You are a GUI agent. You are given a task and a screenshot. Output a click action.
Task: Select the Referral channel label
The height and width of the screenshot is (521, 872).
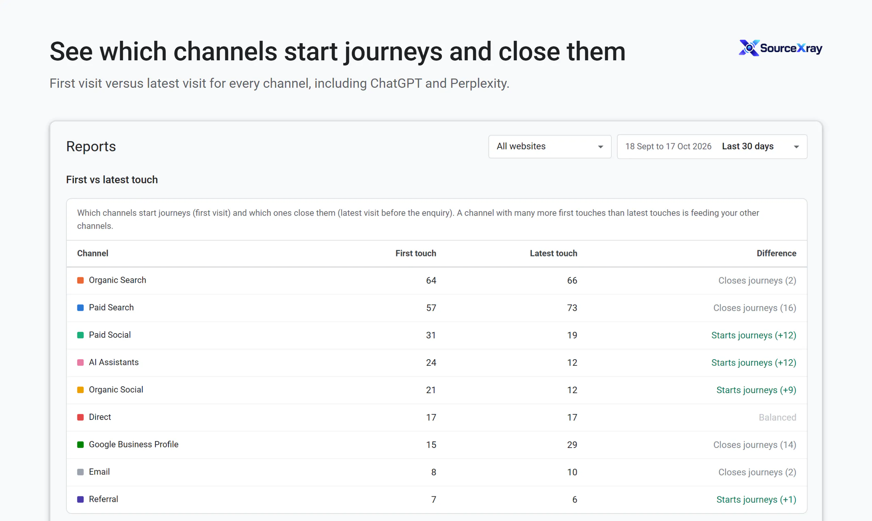[x=103, y=499]
